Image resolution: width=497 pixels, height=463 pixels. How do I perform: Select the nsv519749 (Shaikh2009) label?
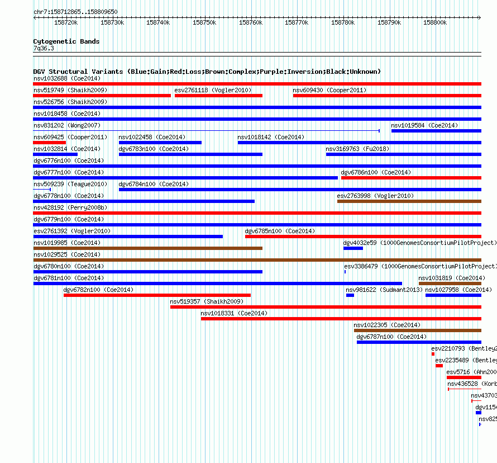click(x=70, y=90)
